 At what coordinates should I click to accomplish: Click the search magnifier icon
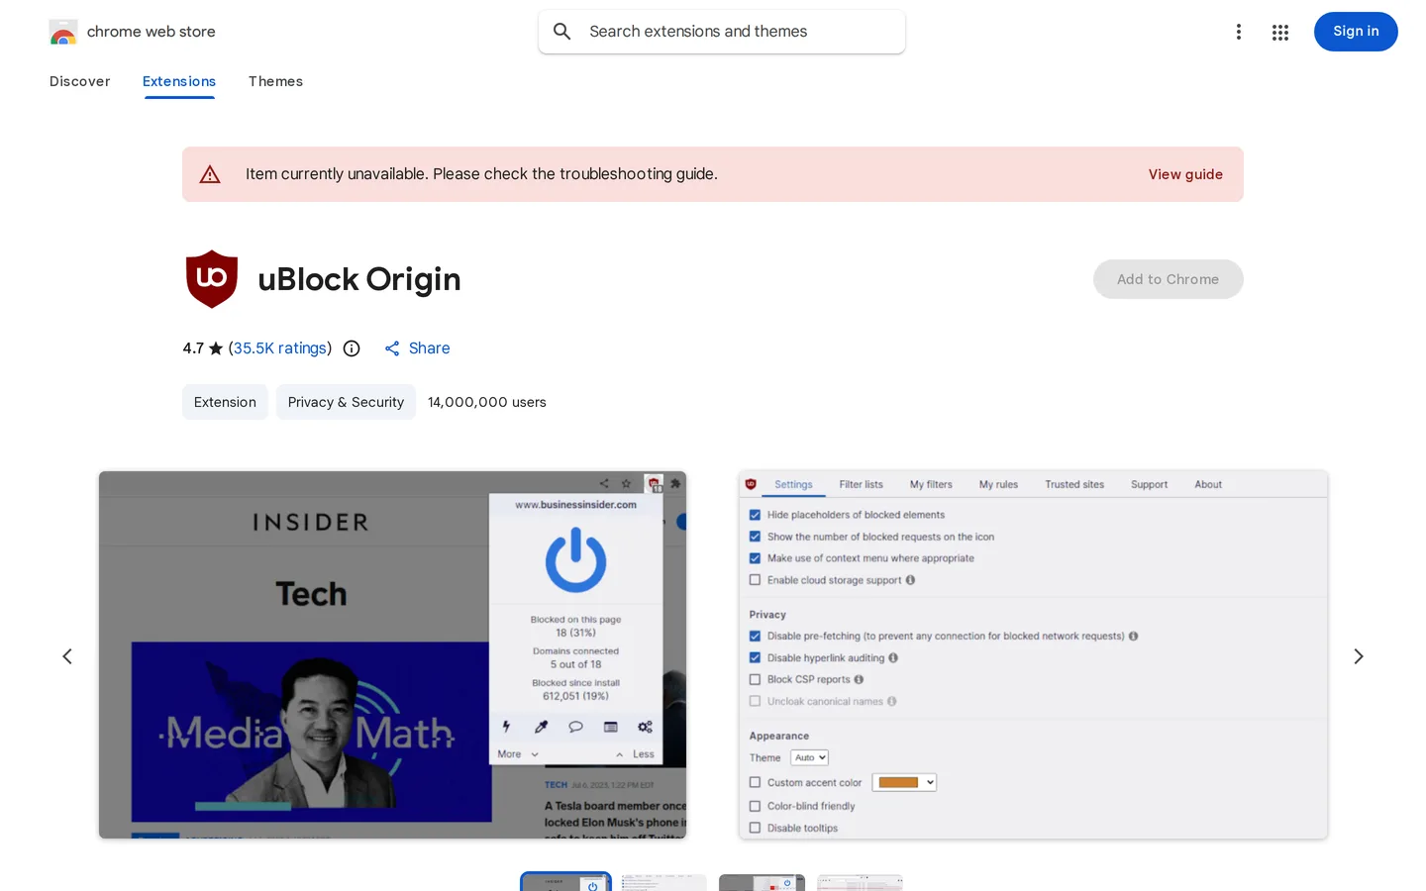561,32
